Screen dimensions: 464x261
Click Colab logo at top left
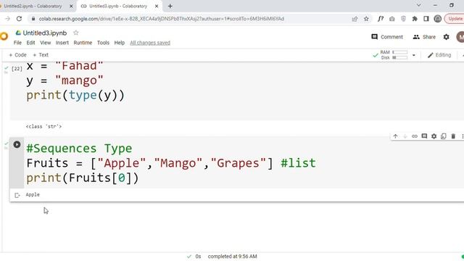(4, 36)
